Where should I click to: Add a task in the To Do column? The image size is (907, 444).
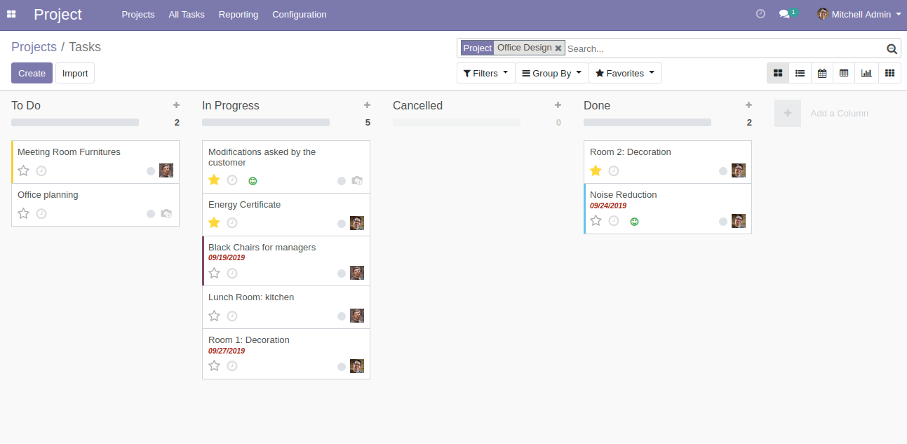176,105
